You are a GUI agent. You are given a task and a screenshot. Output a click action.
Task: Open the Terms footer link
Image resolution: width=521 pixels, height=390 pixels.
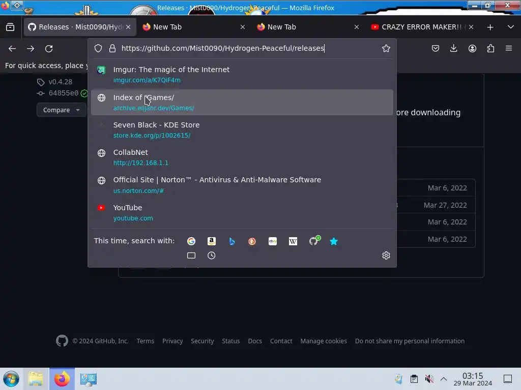[145, 341]
